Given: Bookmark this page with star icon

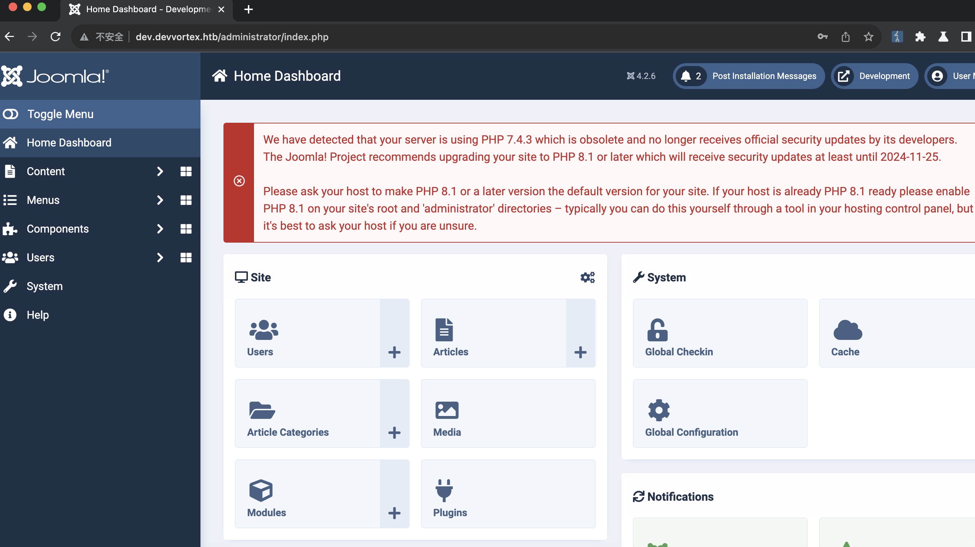Looking at the screenshot, I should pos(868,37).
